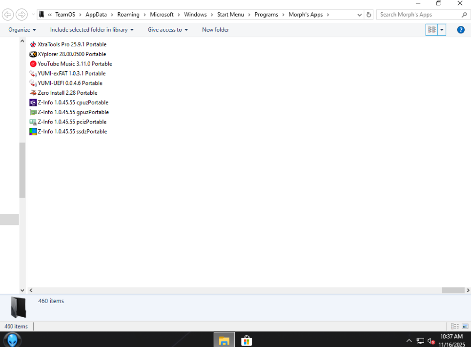Open the view options dropdown arrow
The width and height of the screenshot is (471, 347).
point(442,30)
